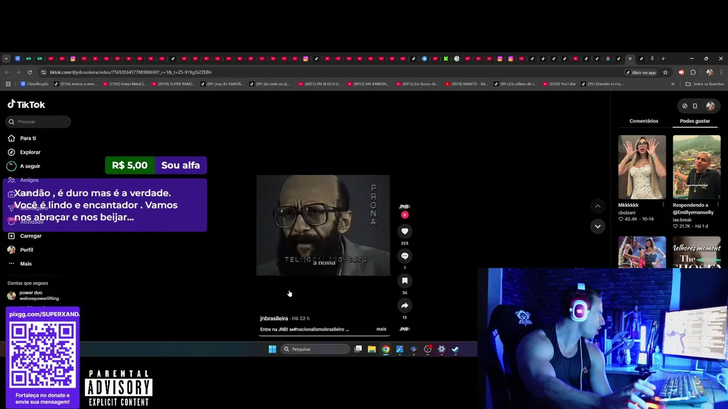Seek the video progress bar
Screen dimensions: 728x409
324,336
